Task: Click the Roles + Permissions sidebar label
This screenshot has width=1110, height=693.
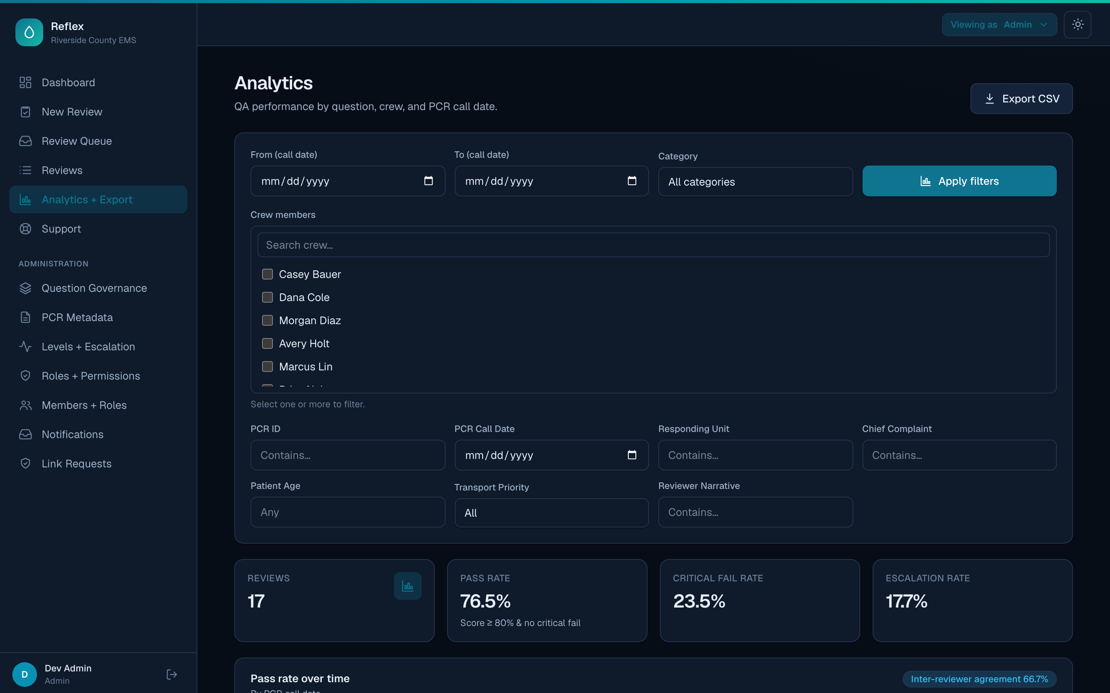Action: click(x=91, y=376)
